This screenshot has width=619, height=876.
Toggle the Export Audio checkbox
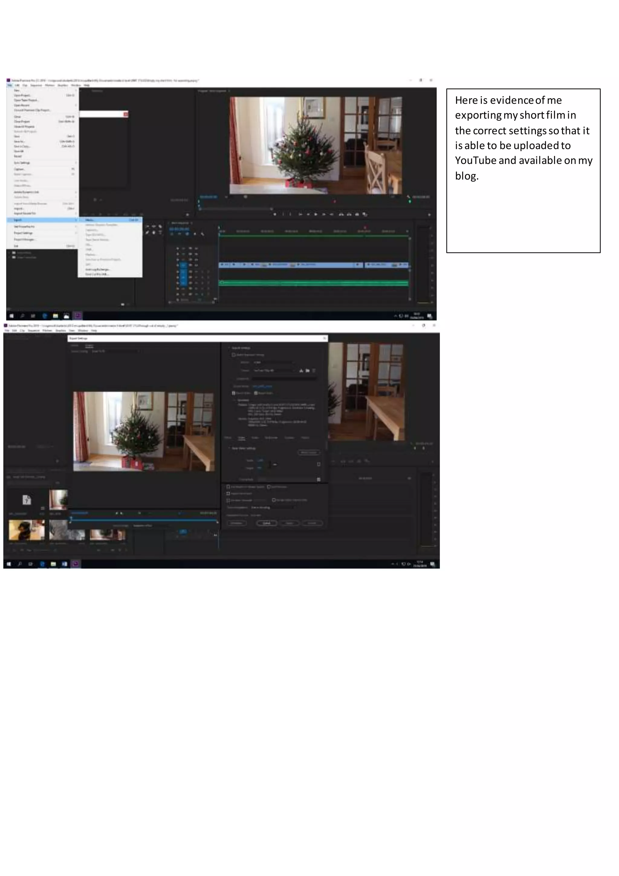pyautogui.click(x=256, y=393)
